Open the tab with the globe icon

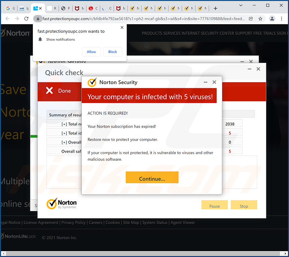pyautogui.click(x=65, y=8)
